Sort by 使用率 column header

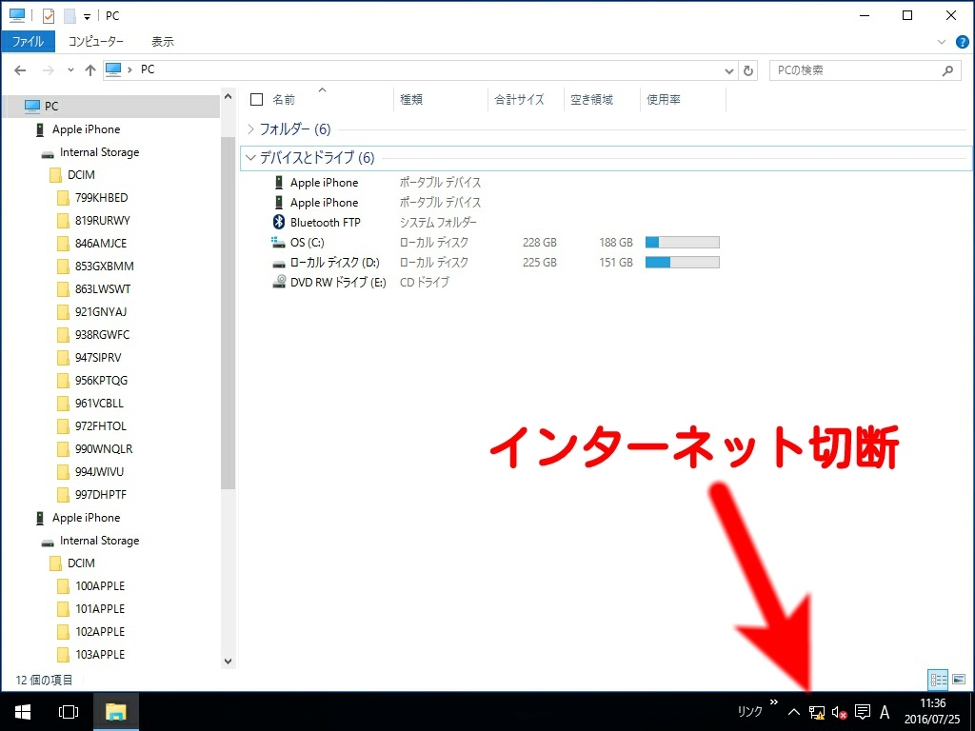(x=664, y=99)
